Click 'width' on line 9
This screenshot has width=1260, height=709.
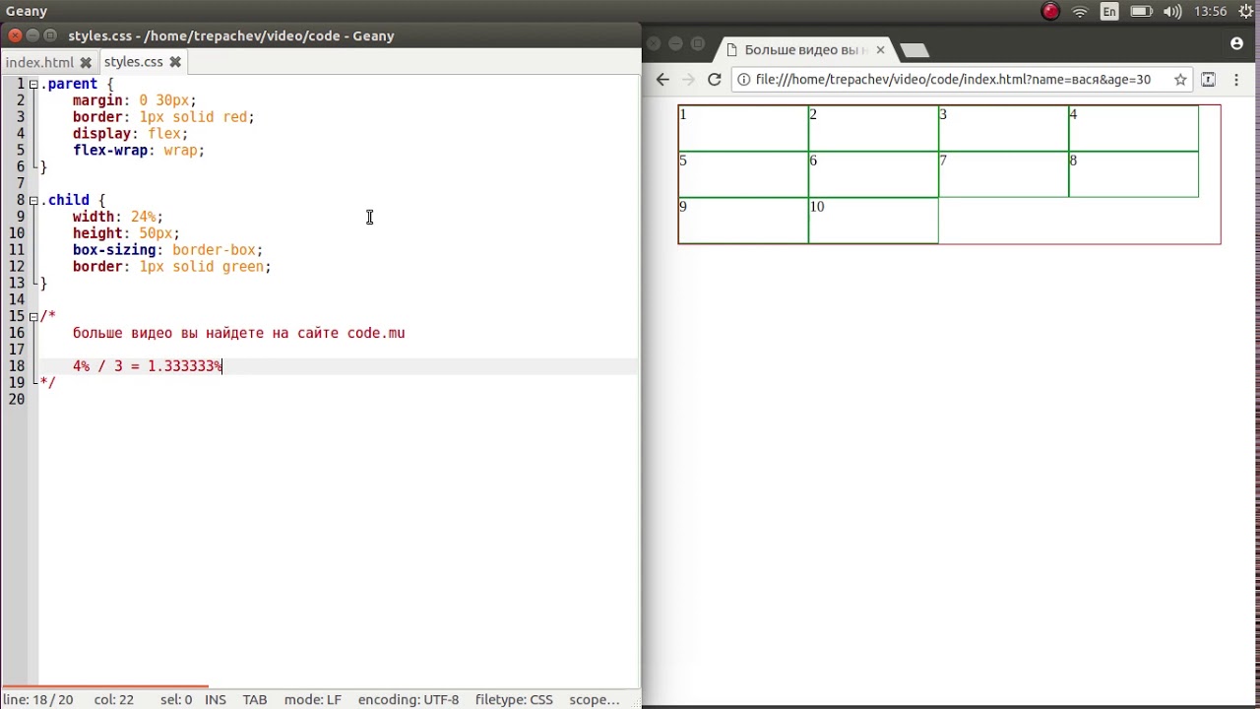tap(94, 217)
